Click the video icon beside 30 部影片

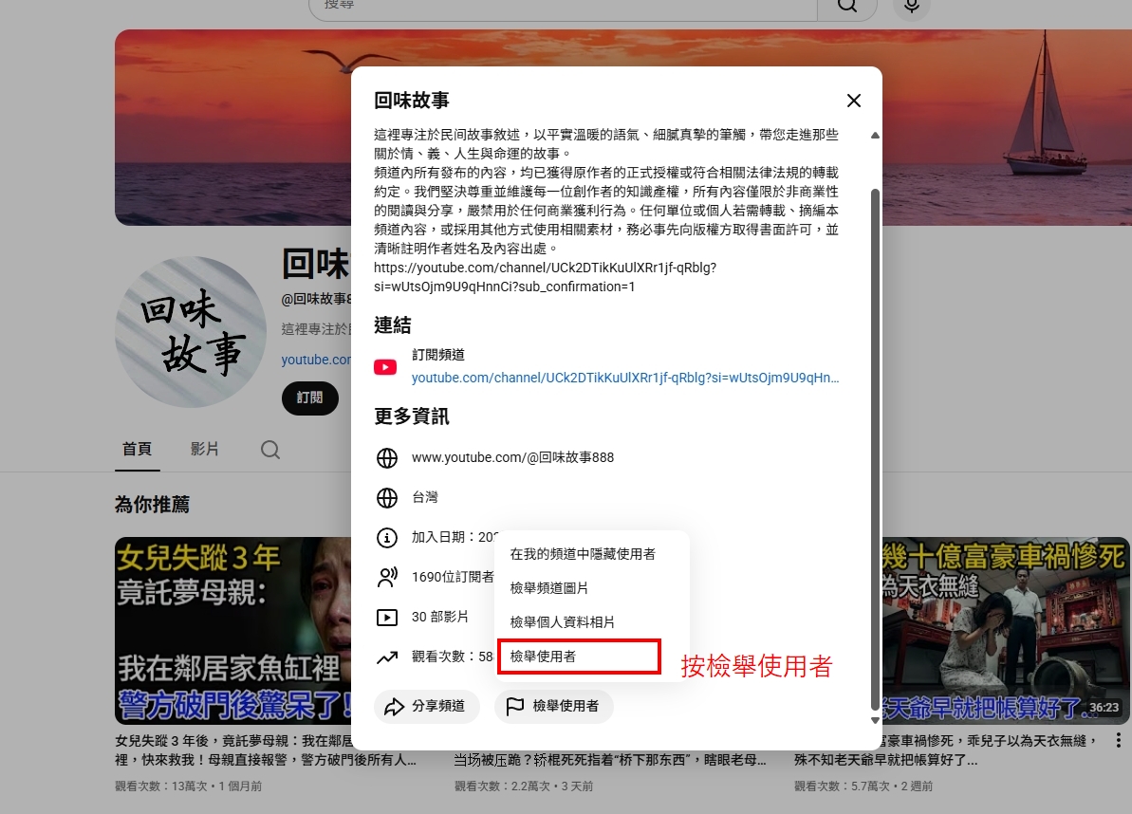(x=387, y=618)
